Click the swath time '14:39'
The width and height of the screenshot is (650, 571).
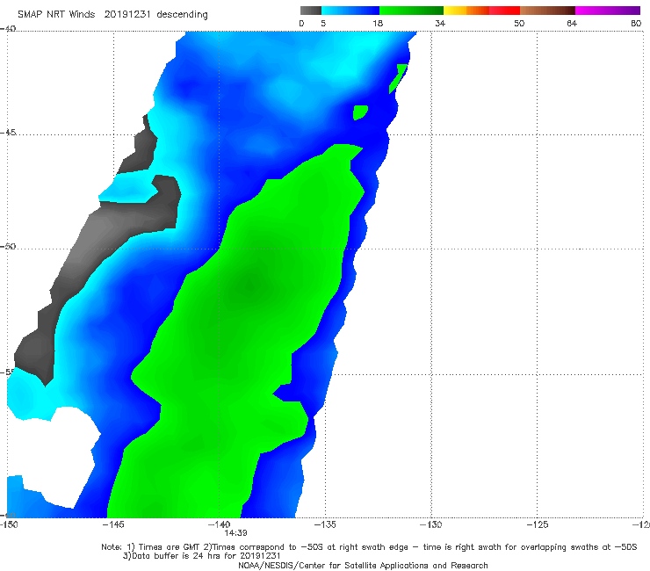click(235, 533)
